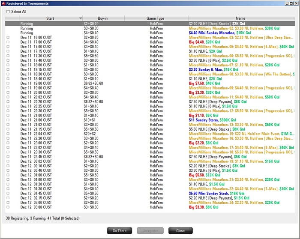
Task: Select MicroMillions Marathon-22 3-Max tournament
Action: [x=150, y=189]
